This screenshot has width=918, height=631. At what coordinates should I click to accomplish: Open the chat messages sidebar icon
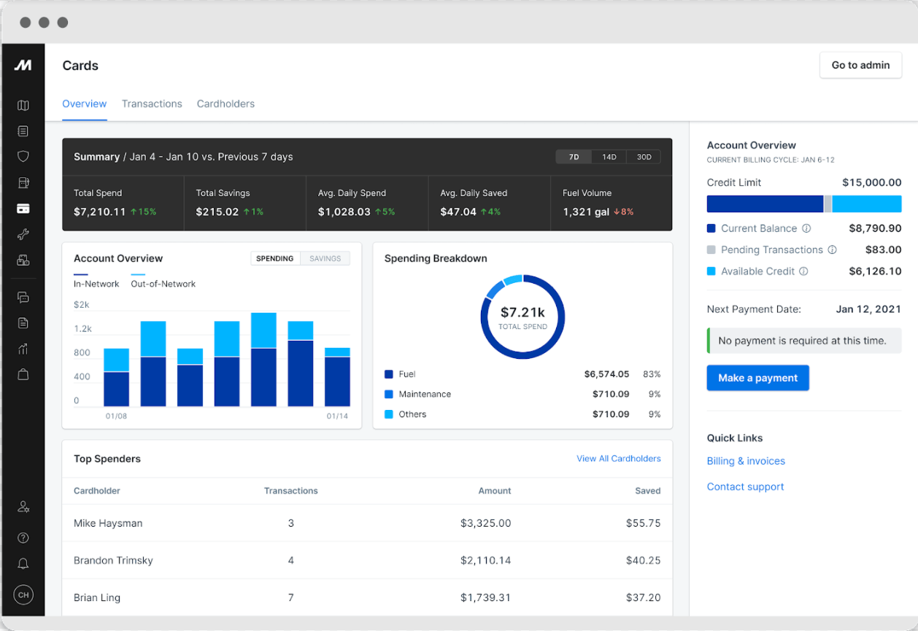23,297
